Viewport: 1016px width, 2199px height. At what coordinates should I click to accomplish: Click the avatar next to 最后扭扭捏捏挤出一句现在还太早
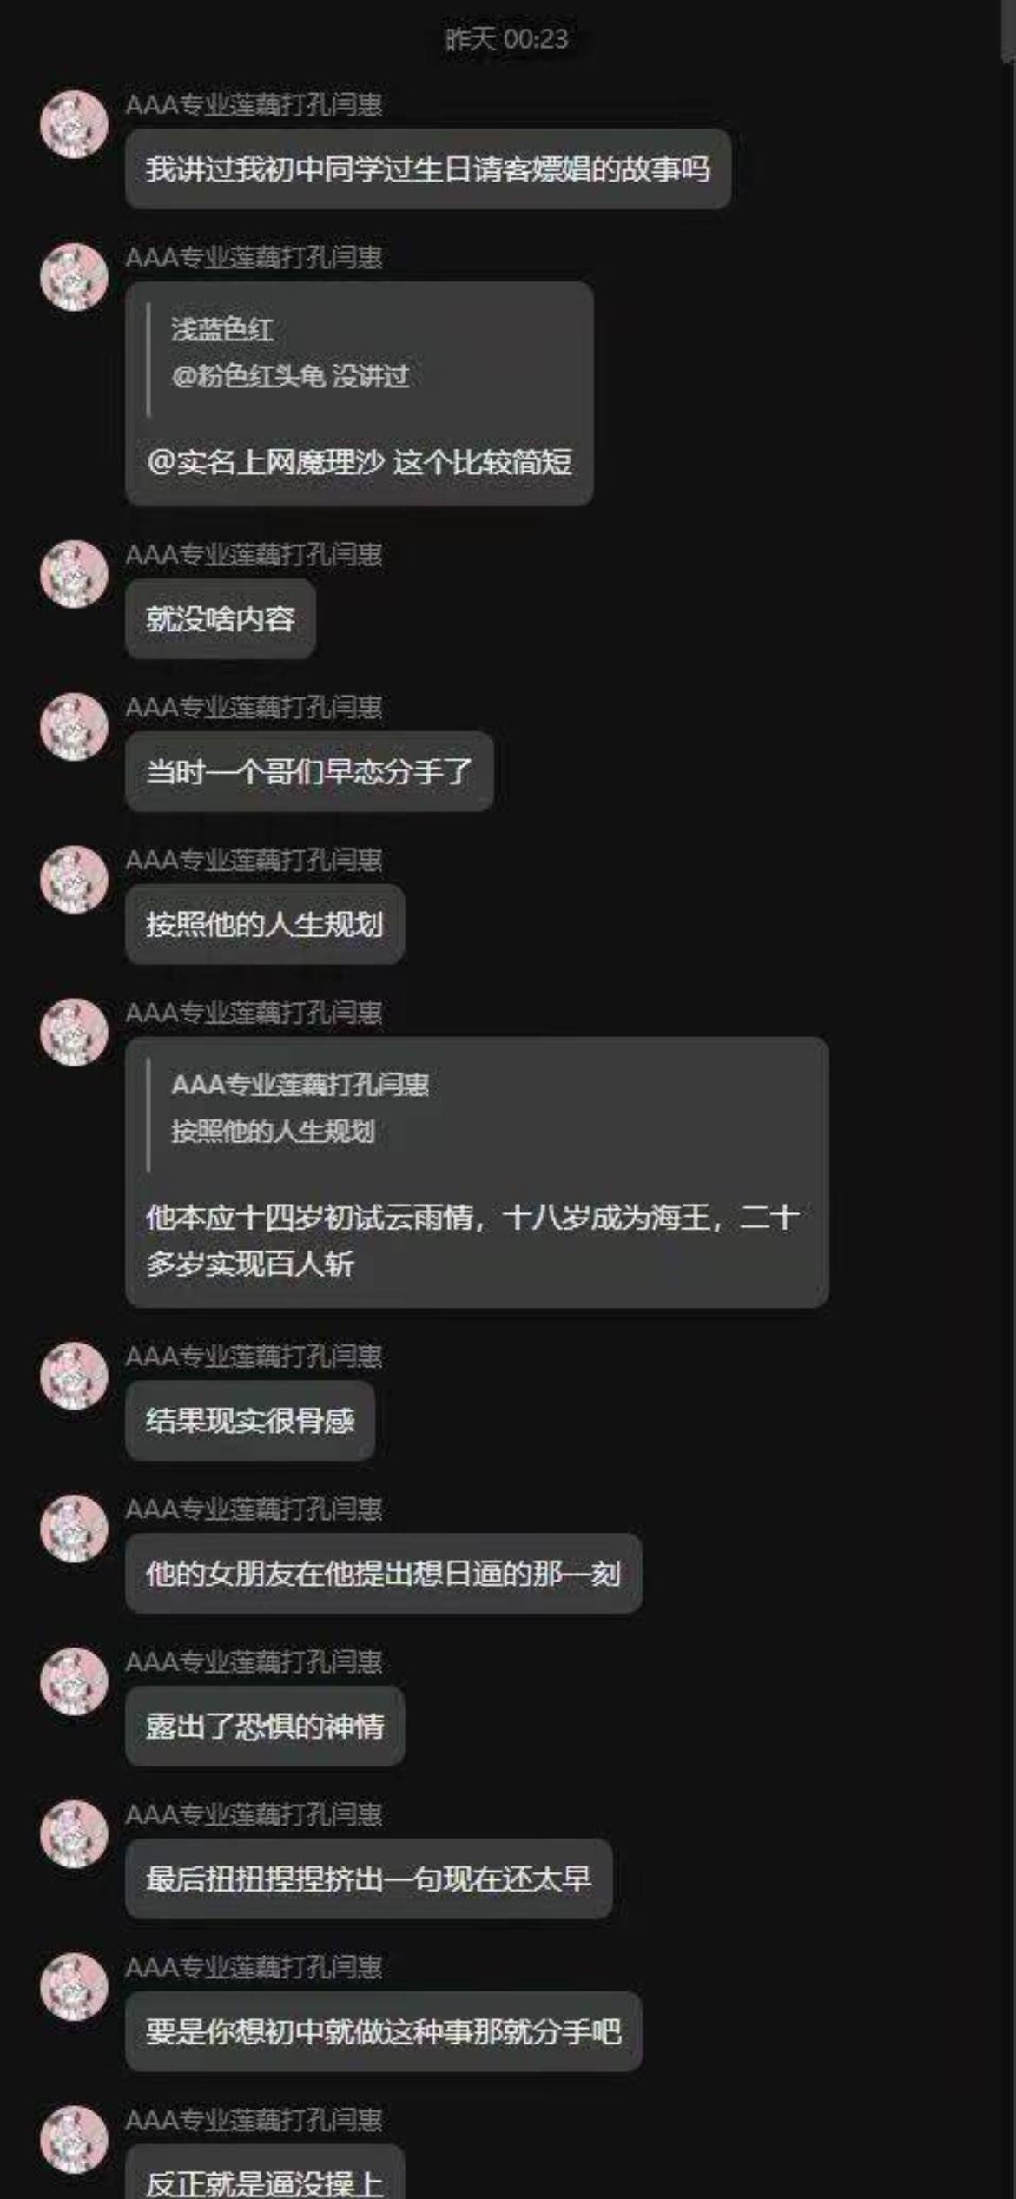click(74, 1834)
